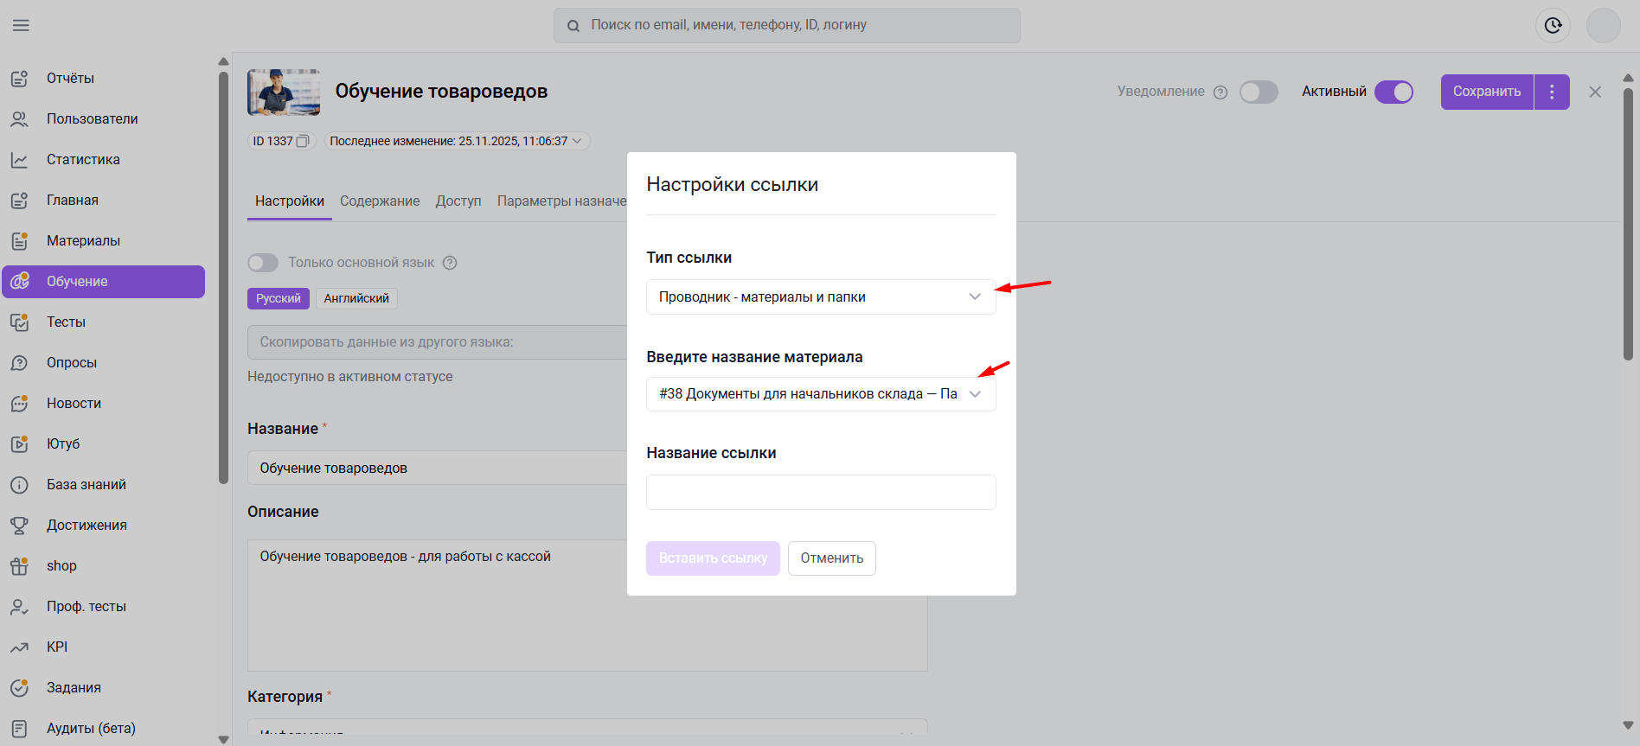Toggle the Notification switch
1640x746 pixels.
[1259, 92]
